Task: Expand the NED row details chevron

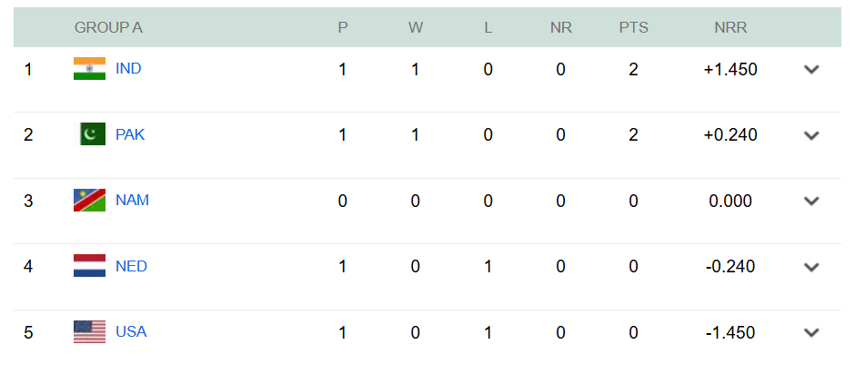Action: (x=811, y=267)
